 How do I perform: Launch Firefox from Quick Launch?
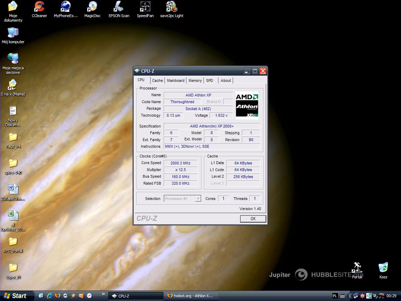click(x=57, y=296)
